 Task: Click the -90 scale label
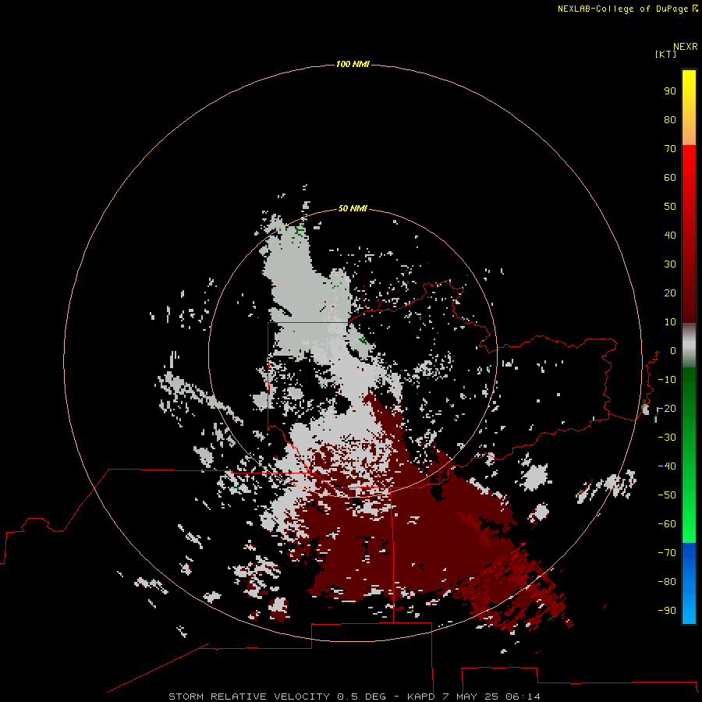[667, 610]
